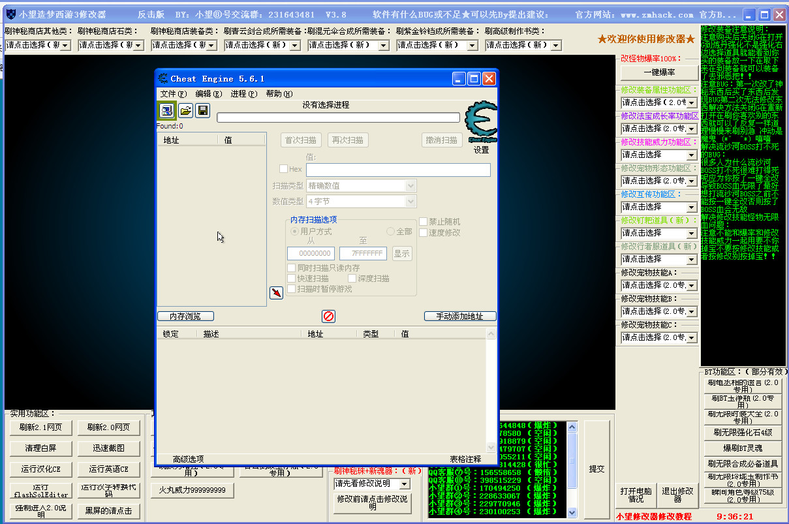The image size is (789, 524).
Task: Click the QQ list scrollbar down arrow
Action: [572, 512]
